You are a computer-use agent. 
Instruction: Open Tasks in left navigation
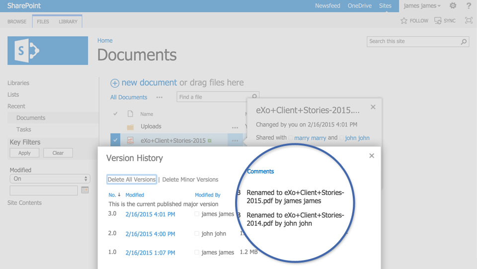point(24,130)
